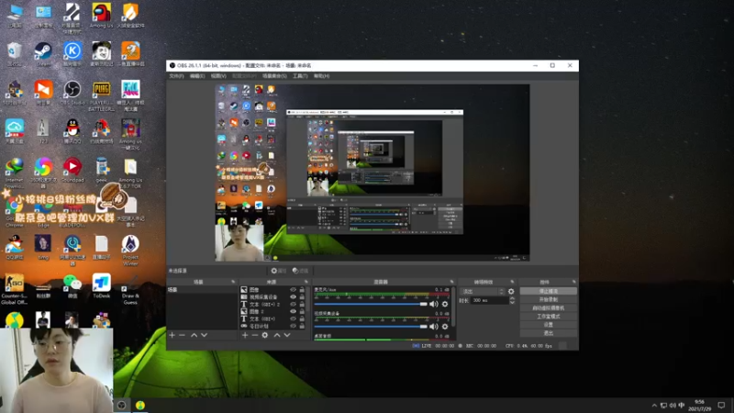Screen dimensions: 734x413
Task: Move source down in Sources panel
Action: tap(287, 335)
